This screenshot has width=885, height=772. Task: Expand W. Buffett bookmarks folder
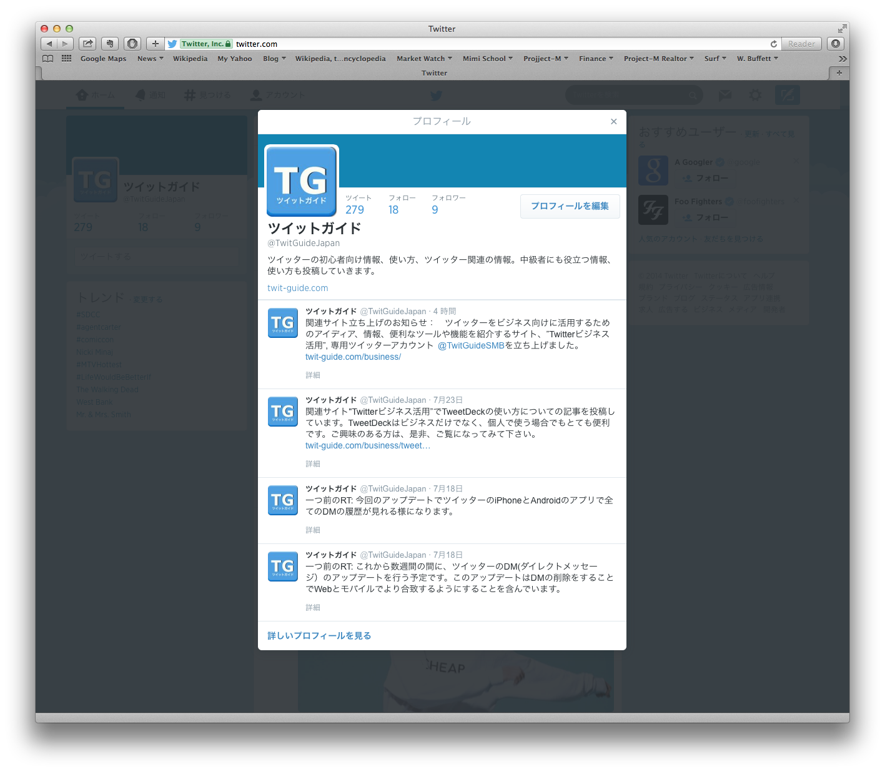757,59
